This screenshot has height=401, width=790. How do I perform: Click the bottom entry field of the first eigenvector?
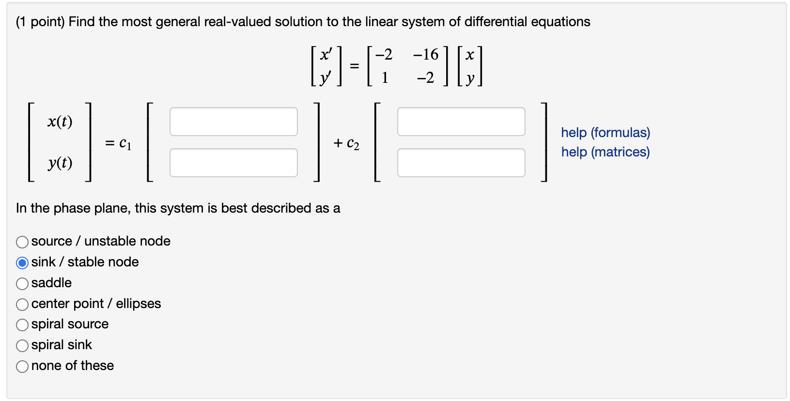233,162
